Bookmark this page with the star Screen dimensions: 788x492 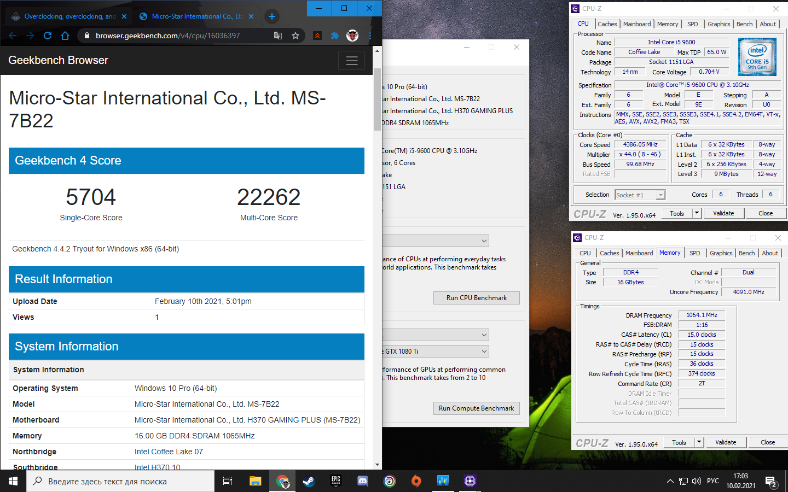296,36
